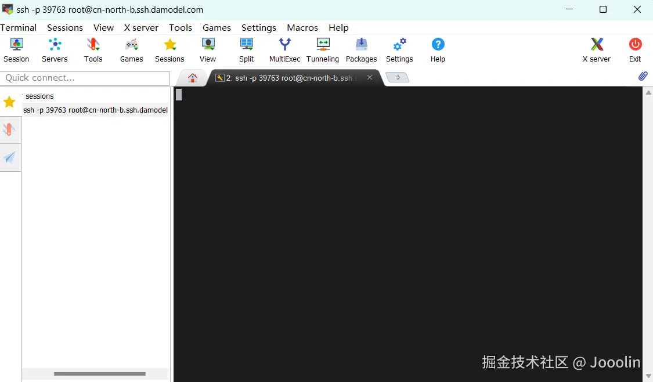Launch the Games toolbar icon
Viewport: 653px width, 382px height.
pyautogui.click(x=131, y=49)
